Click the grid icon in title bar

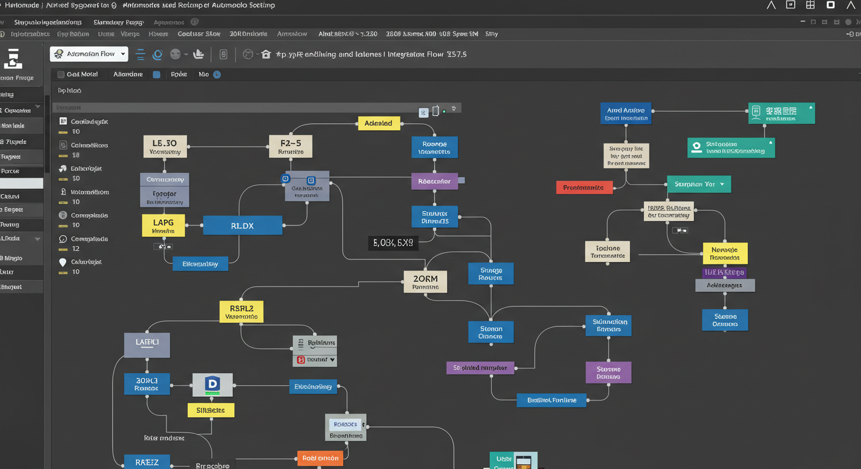(810, 5)
